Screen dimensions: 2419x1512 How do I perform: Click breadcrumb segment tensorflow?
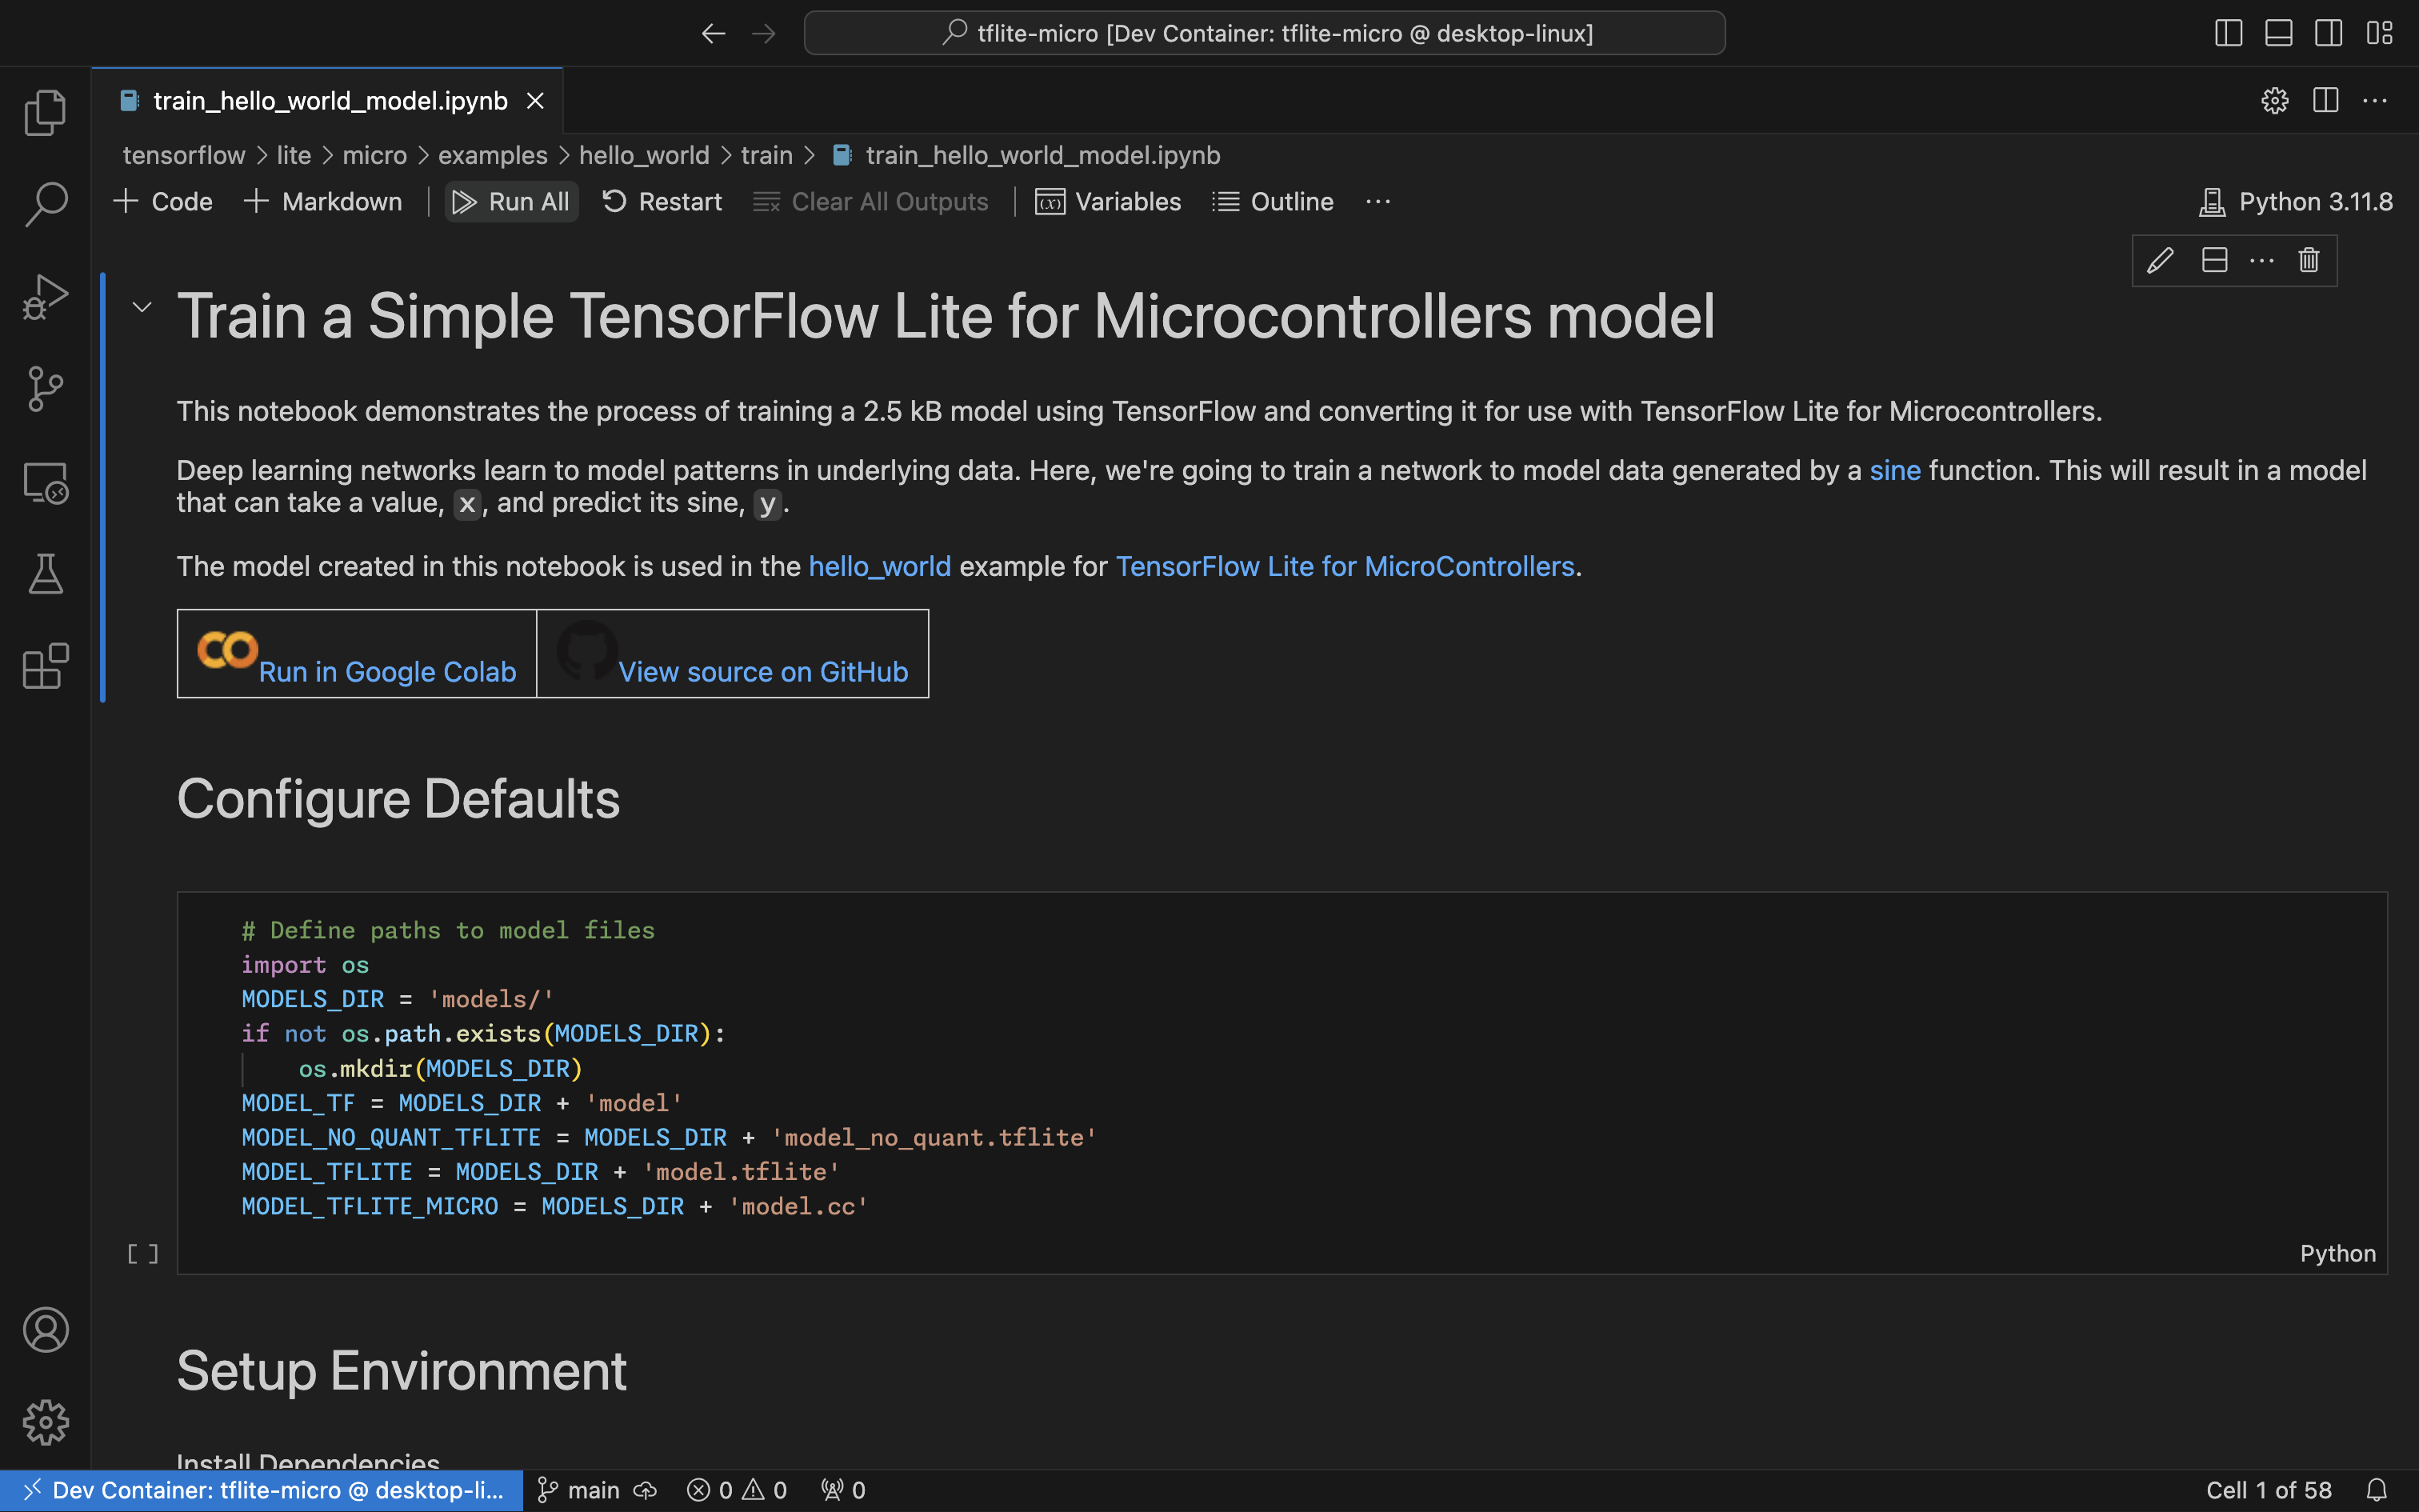coord(184,155)
